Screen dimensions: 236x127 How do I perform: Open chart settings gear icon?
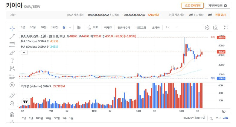[x=207, y=28]
